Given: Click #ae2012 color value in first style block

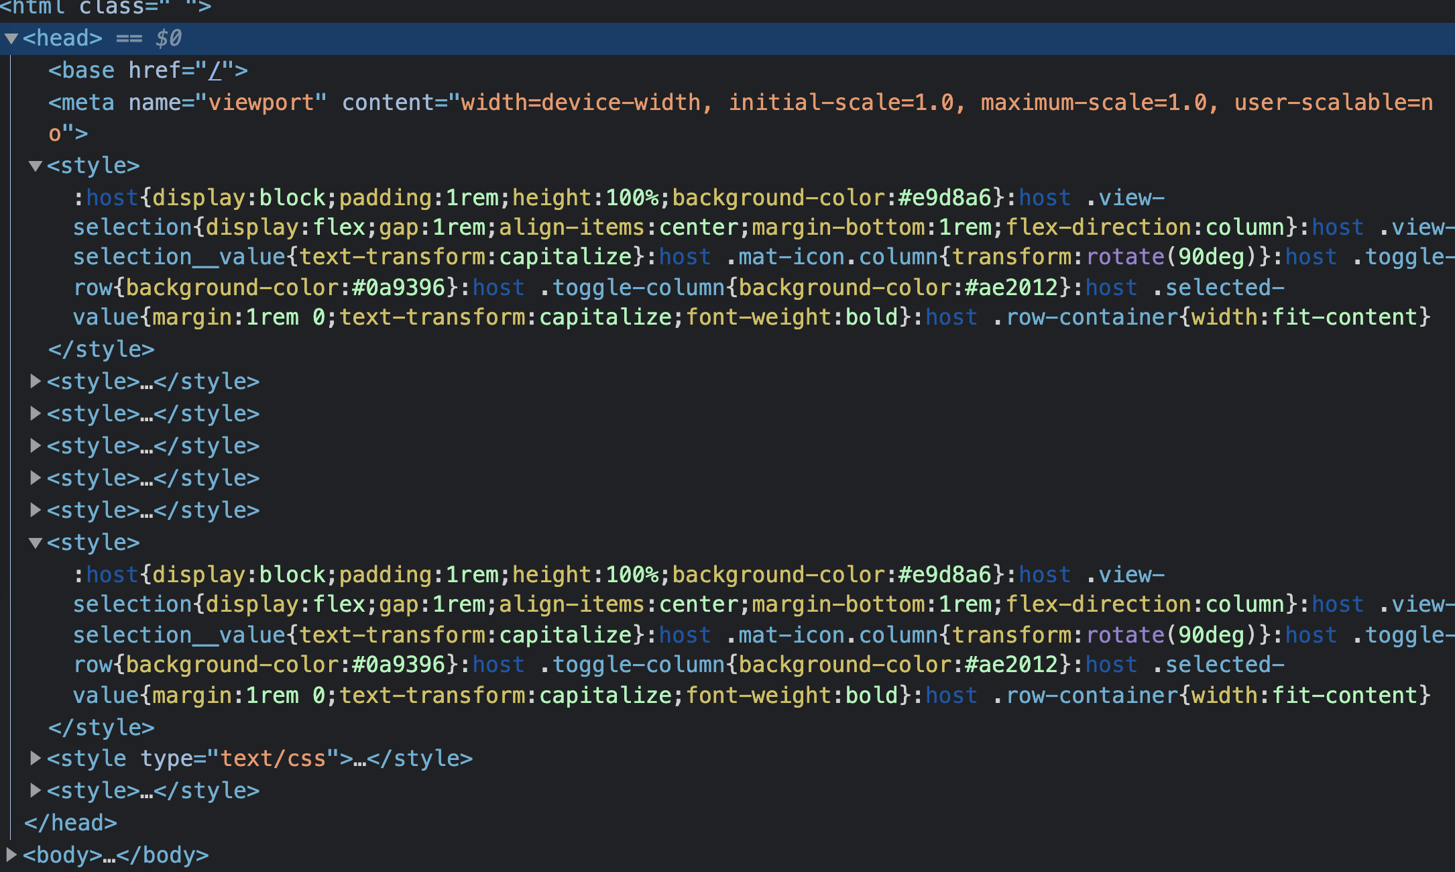Looking at the screenshot, I should [x=1010, y=288].
